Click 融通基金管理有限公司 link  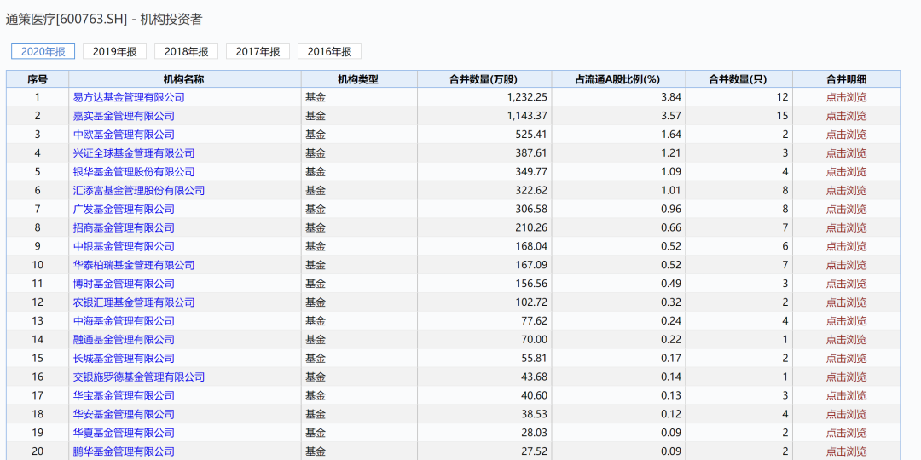124,340
